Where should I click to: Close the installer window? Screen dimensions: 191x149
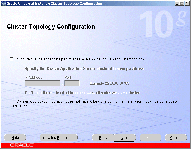pos(187,4)
